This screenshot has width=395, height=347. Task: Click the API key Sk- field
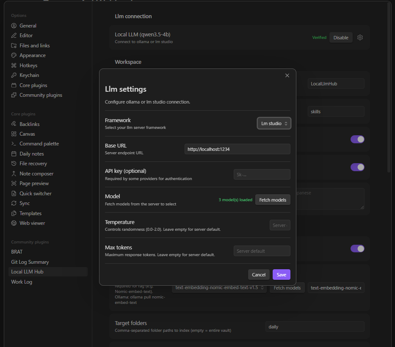click(262, 174)
